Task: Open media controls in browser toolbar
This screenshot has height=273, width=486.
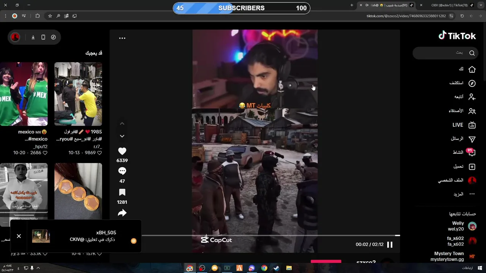Action: [24, 16]
